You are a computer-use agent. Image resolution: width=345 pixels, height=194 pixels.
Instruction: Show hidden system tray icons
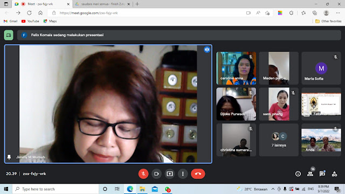click(273, 189)
